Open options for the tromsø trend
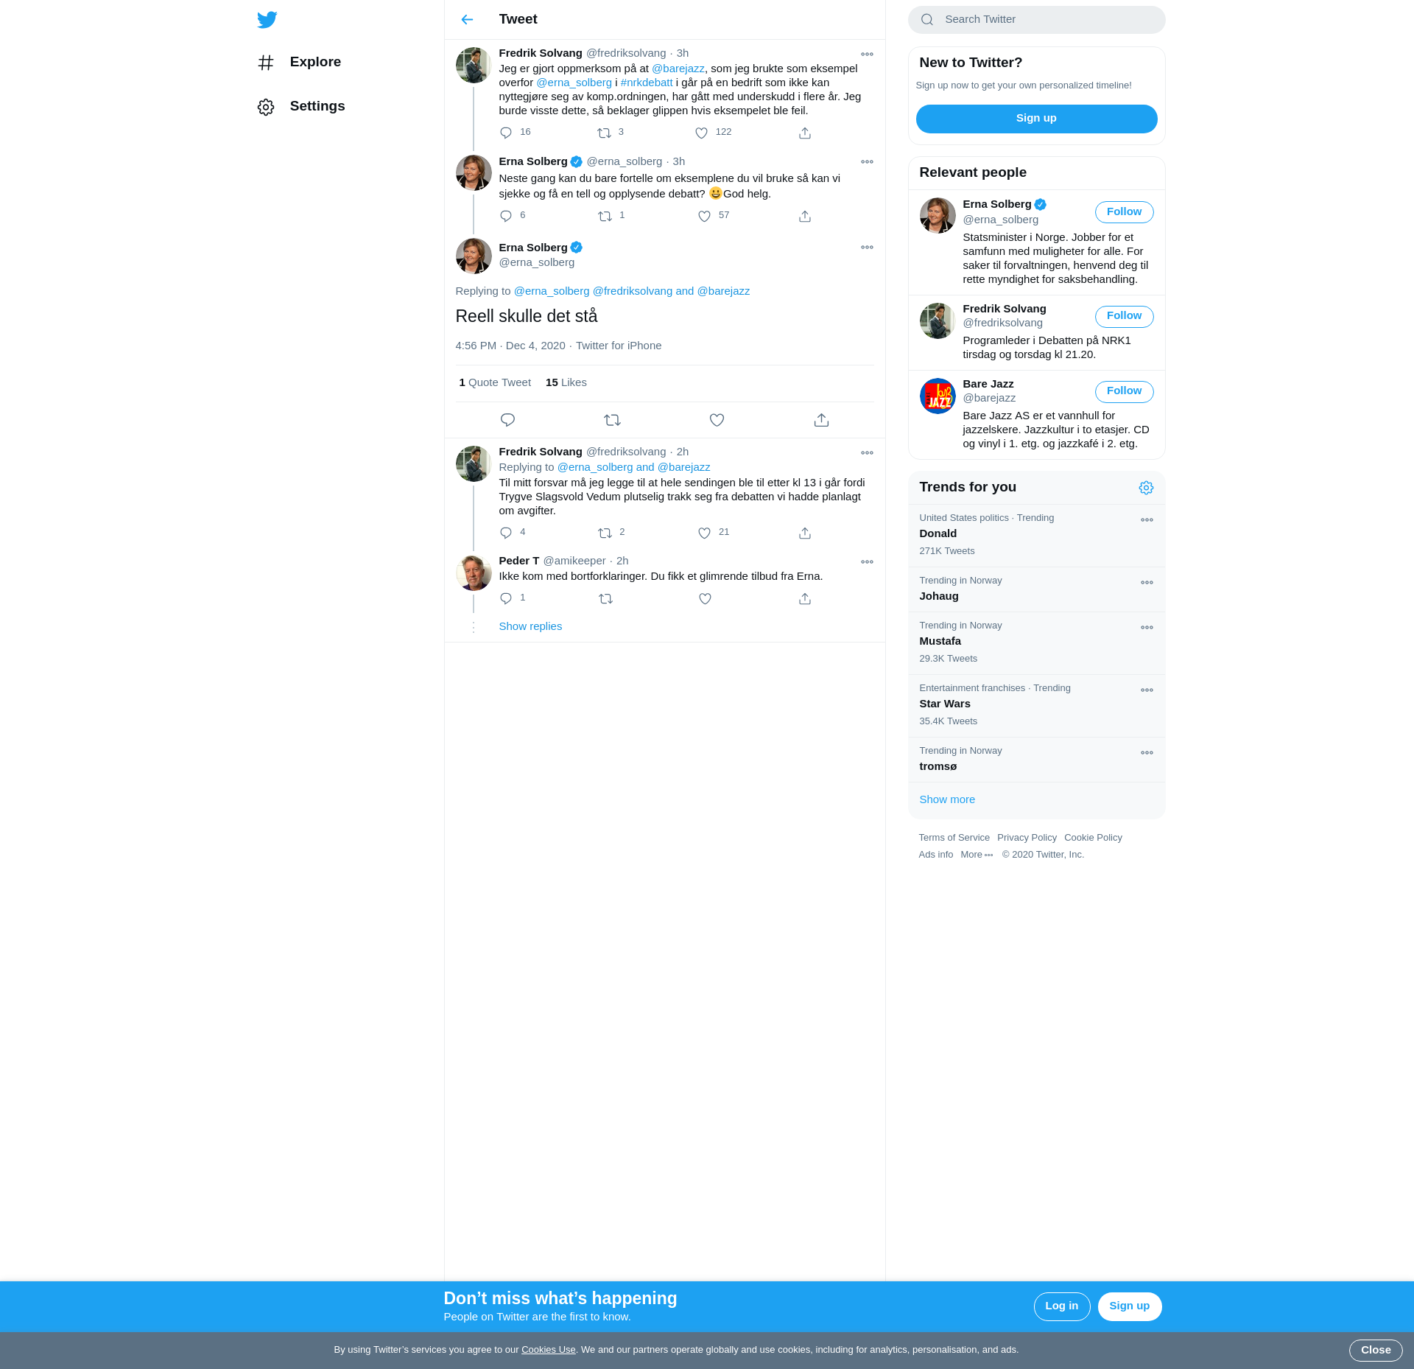1414x1369 pixels. click(x=1147, y=752)
